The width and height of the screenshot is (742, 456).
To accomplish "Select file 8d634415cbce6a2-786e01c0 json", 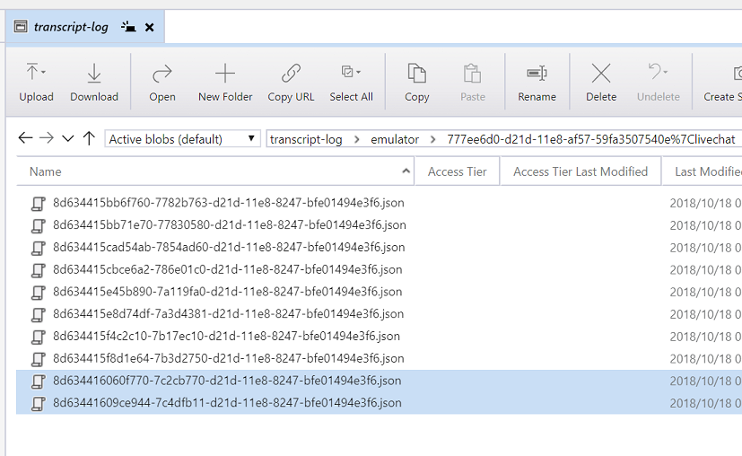I will click(x=228, y=269).
